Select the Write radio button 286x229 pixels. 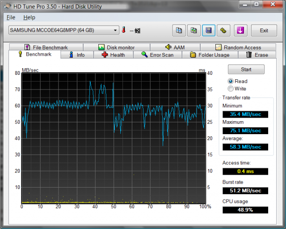pyautogui.click(x=231, y=89)
